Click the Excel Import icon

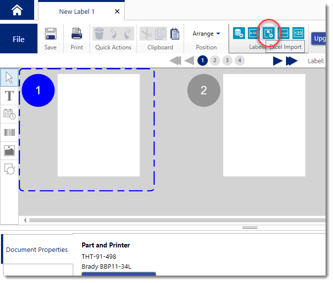tap(269, 33)
